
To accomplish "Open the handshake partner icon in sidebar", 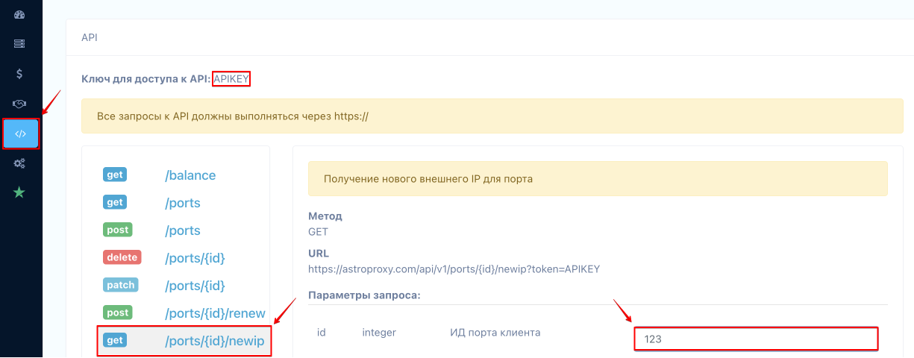I will coord(20,104).
